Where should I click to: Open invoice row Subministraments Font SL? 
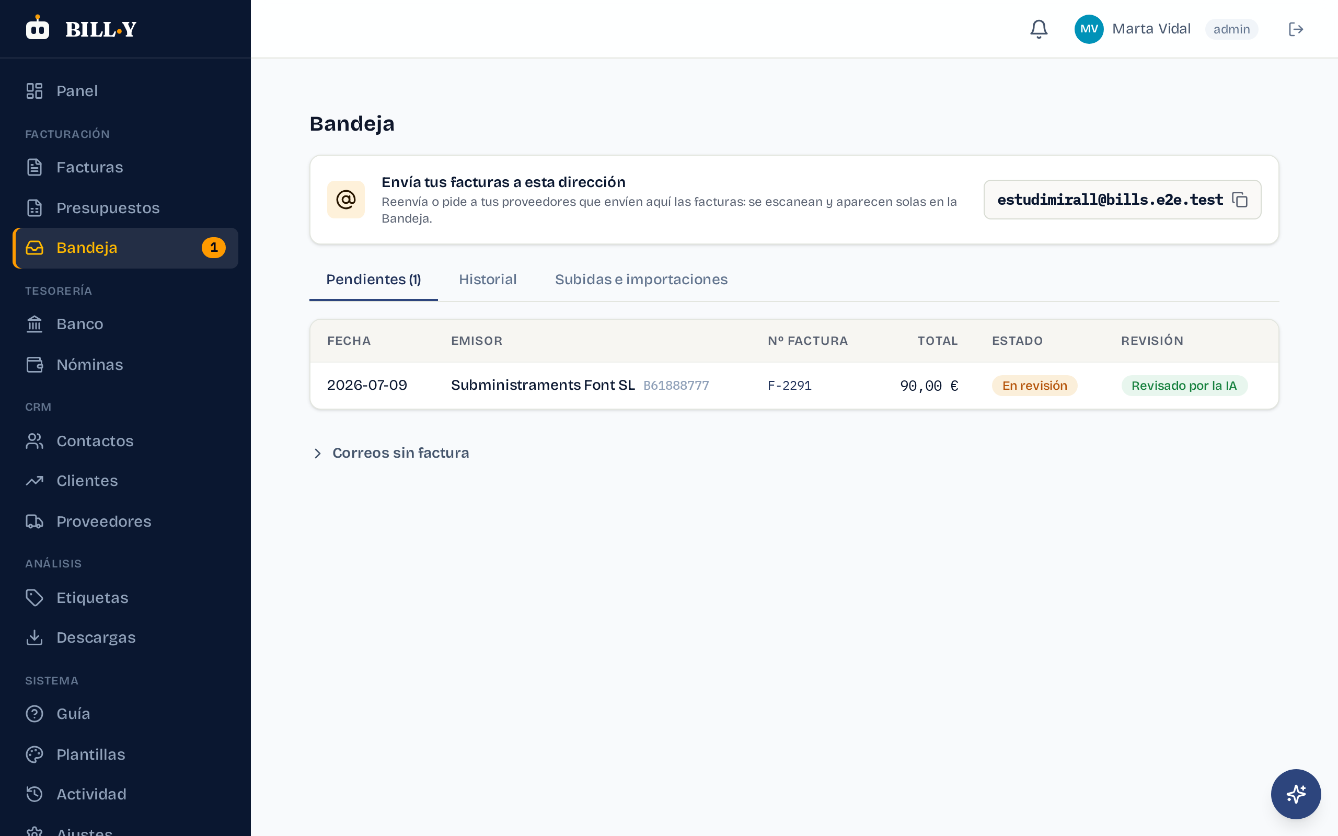(794, 386)
